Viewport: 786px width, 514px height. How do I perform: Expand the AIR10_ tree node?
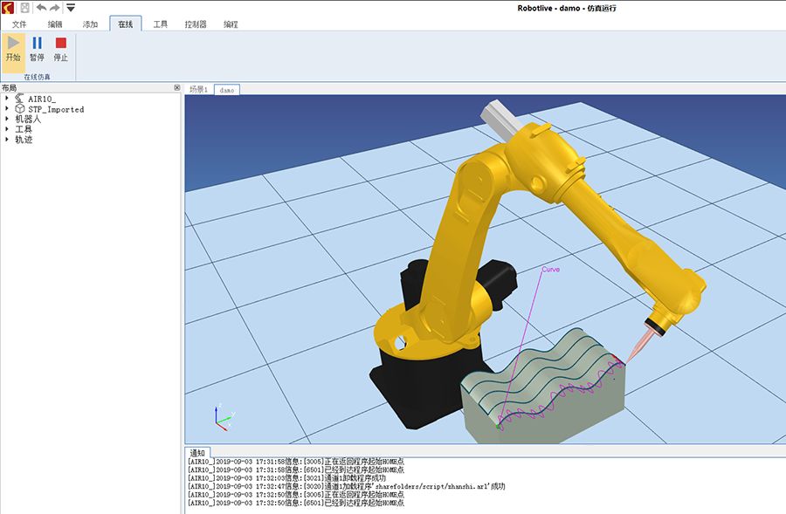(x=7, y=99)
